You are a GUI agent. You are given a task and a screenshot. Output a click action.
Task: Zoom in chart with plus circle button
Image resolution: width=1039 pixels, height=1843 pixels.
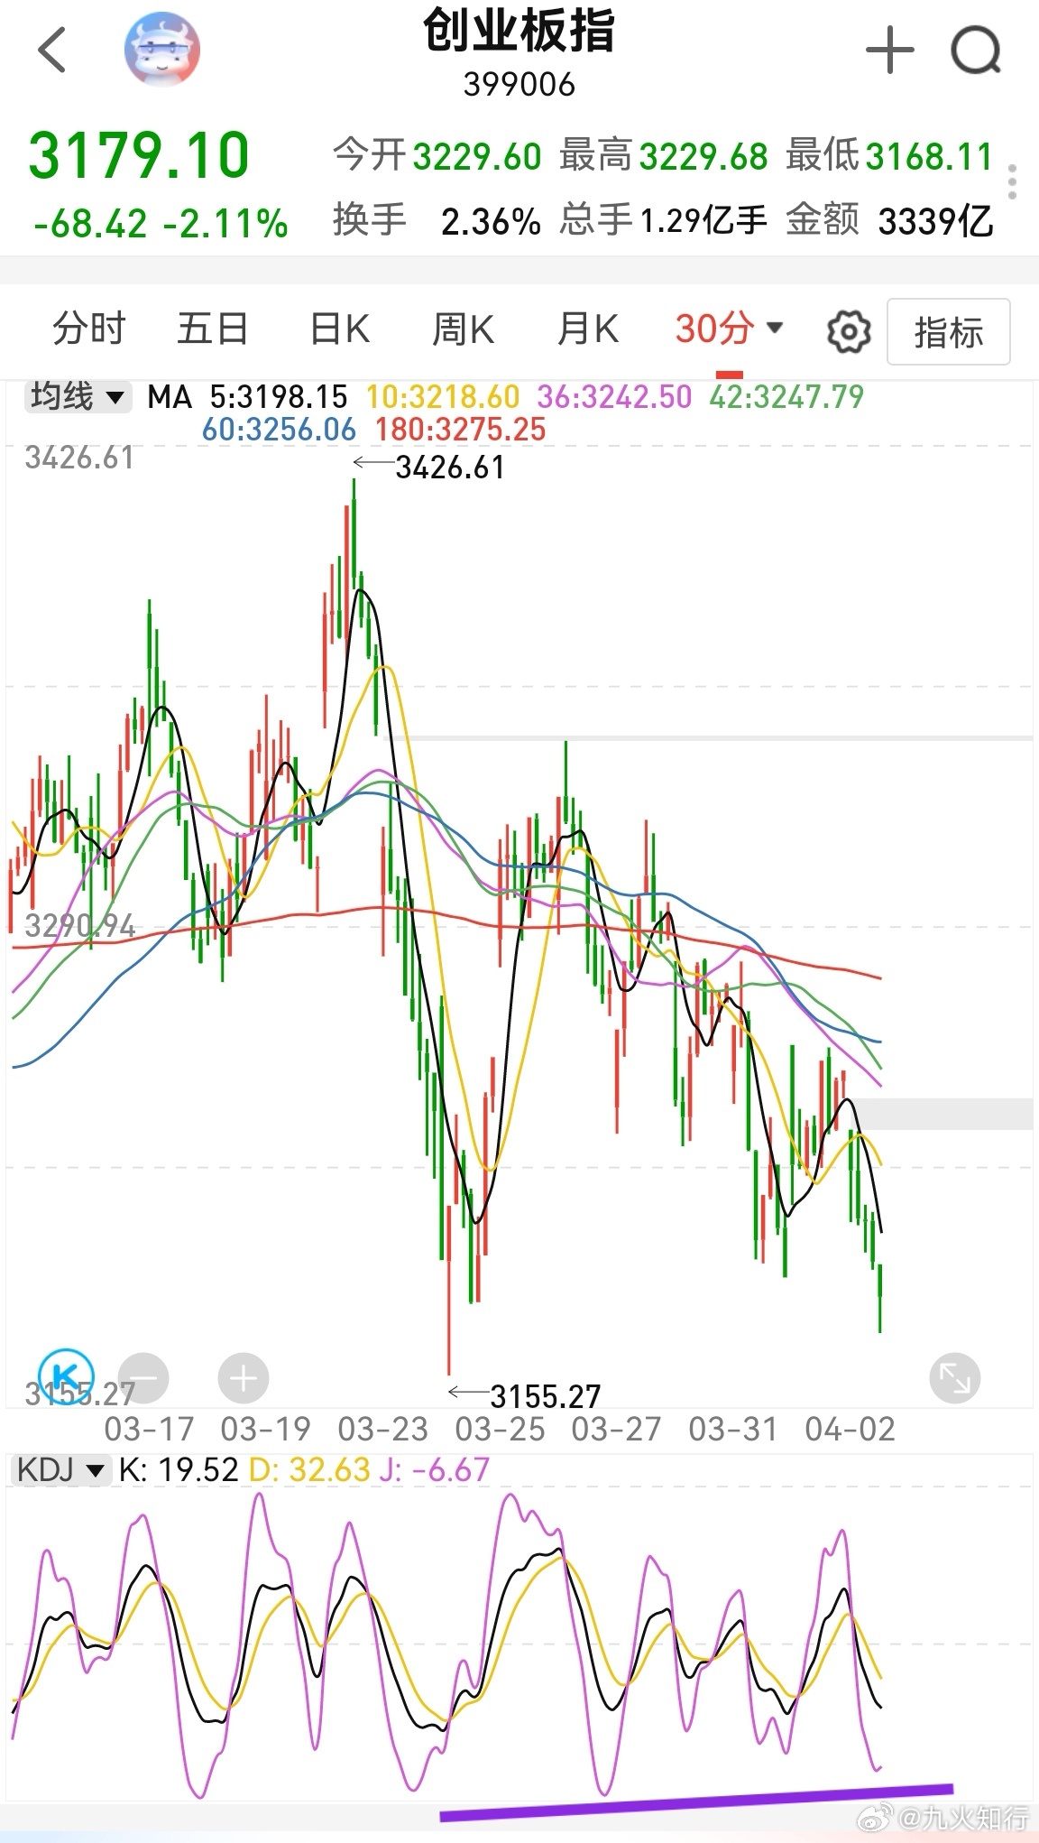click(244, 1378)
